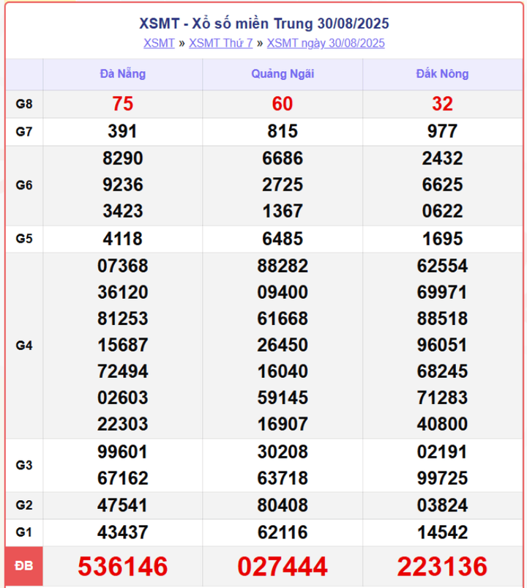Select G8 result 60 for Quảng Ngãi
This screenshot has height=588, width=527.
pyautogui.click(x=282, y=104)
